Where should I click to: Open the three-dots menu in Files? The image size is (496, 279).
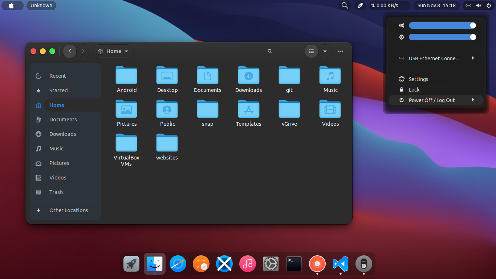point(341,51)
